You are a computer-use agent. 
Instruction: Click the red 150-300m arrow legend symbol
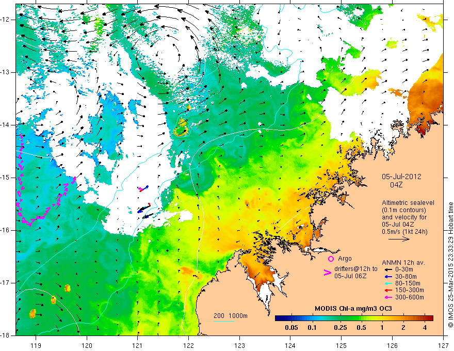coord(388,290)
